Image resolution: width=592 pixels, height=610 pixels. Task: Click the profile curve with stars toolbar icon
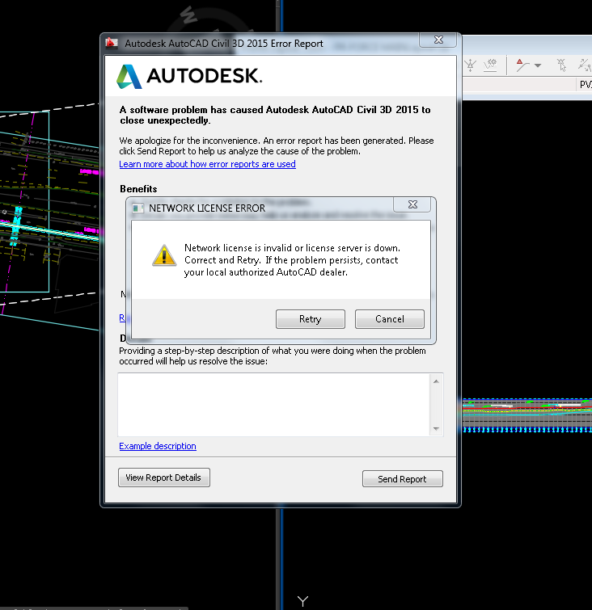[490, 65]
